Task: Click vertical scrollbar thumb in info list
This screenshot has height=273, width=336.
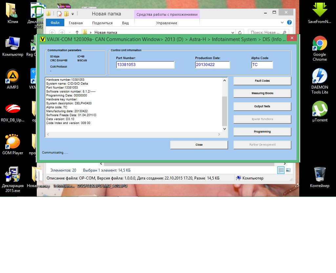Action: point(224,111)
